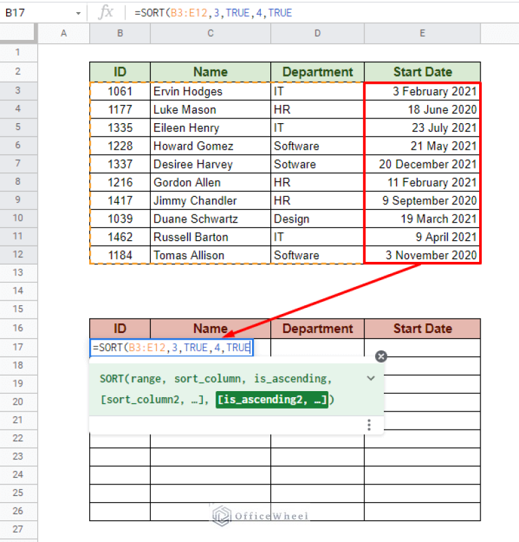Select column D header
This screenshot has height=542, width=519.
[318, 33]
